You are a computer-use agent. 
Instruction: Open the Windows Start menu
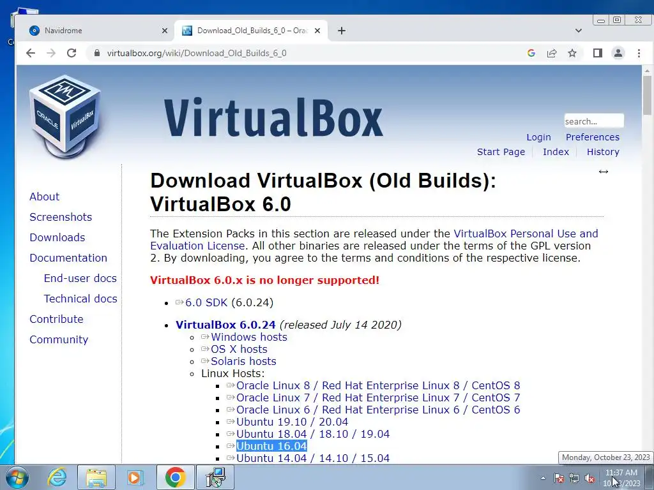click(x=17, y=477)
